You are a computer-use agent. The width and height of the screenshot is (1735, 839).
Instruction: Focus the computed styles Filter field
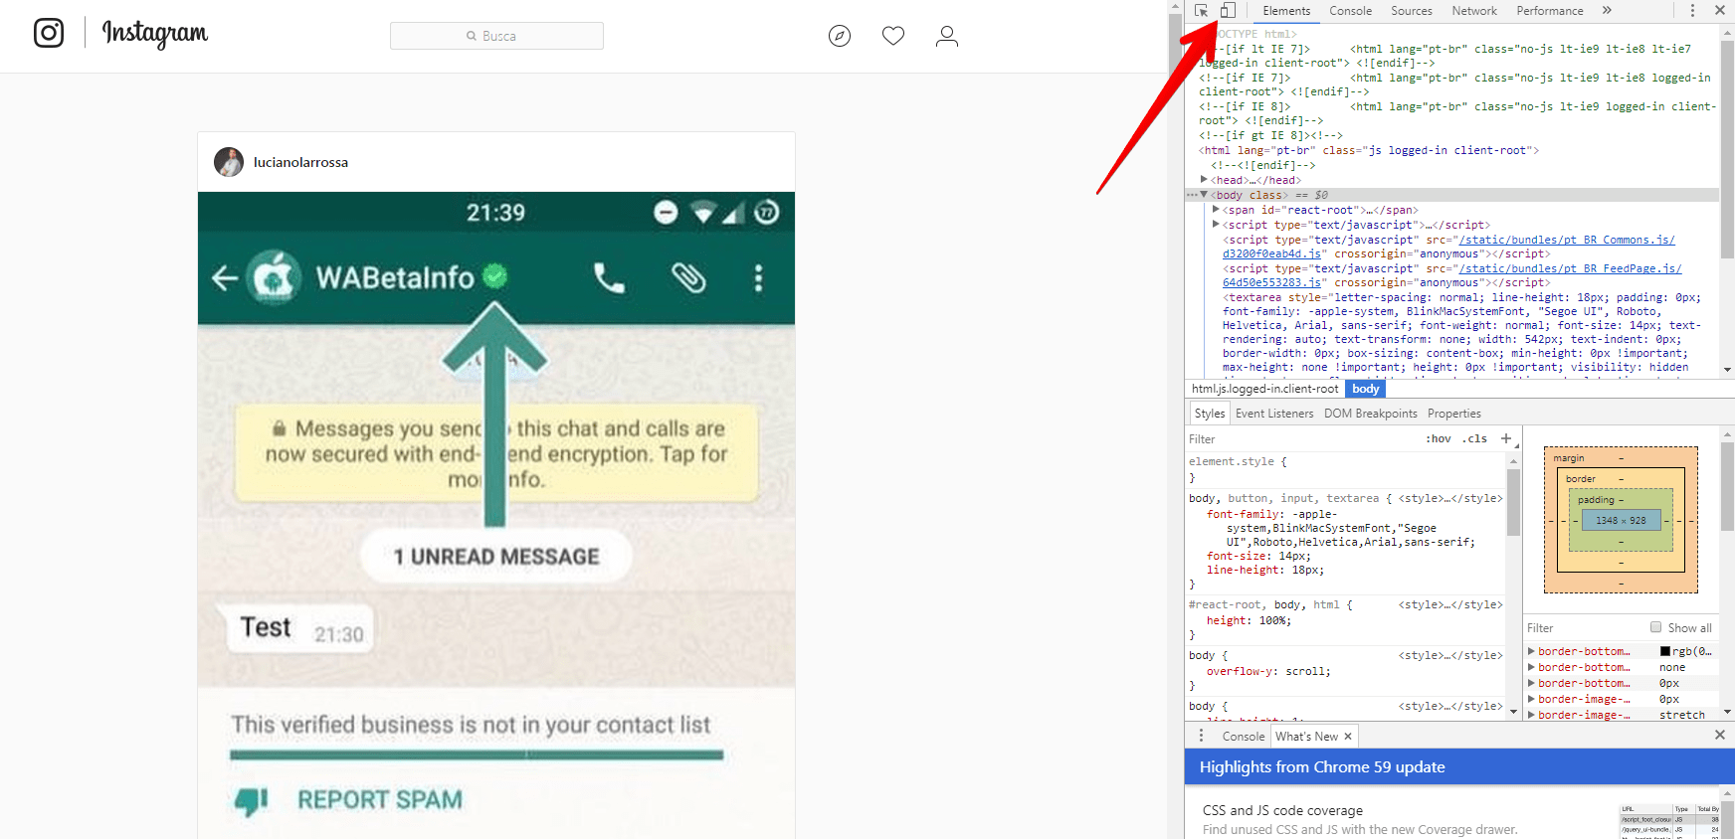click(1582, 628)
